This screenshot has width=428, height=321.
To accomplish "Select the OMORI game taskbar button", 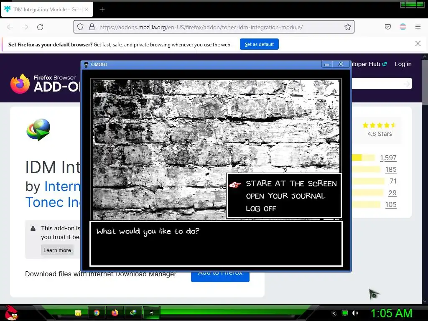I will pos(151,313).
